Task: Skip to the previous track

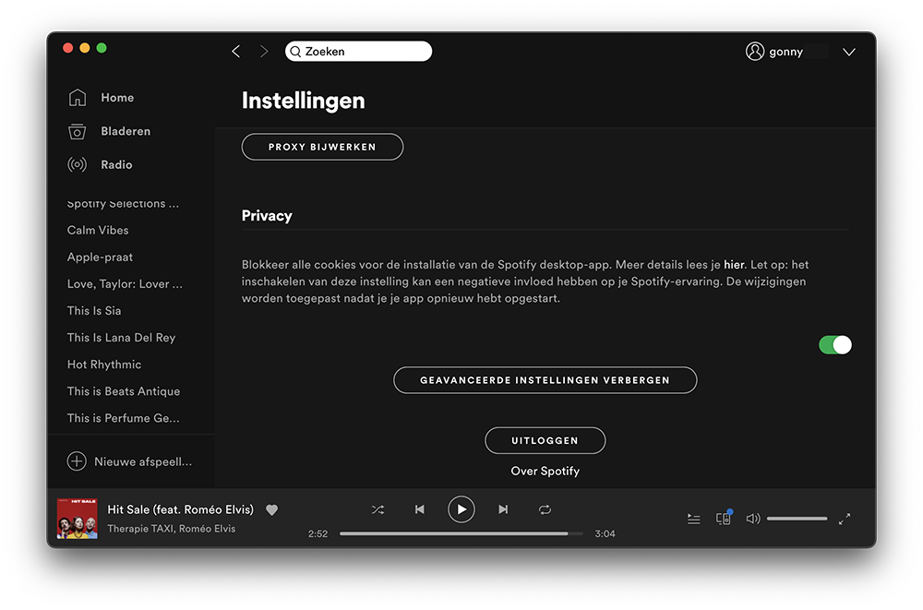Action: 420,510
